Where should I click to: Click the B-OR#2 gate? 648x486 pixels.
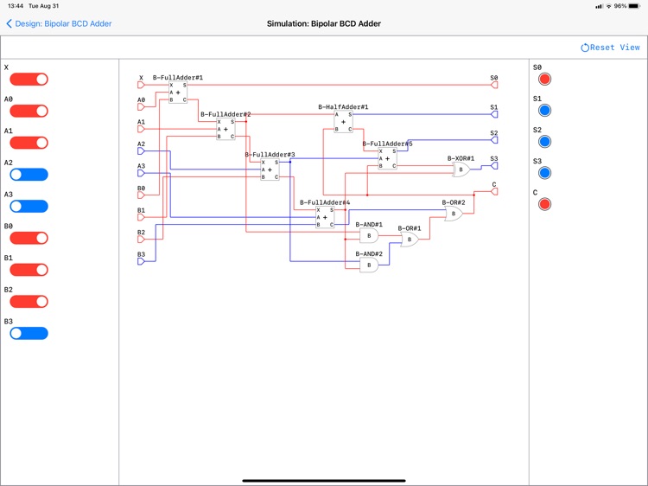point(454,214)
